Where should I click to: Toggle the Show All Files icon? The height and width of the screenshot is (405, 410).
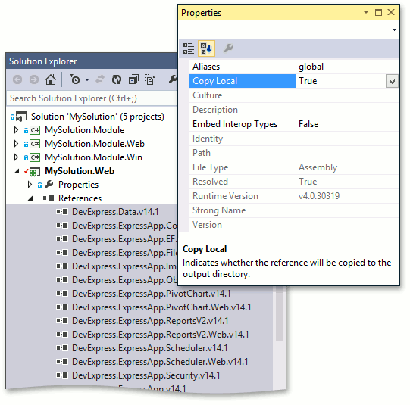pos(150,79)
